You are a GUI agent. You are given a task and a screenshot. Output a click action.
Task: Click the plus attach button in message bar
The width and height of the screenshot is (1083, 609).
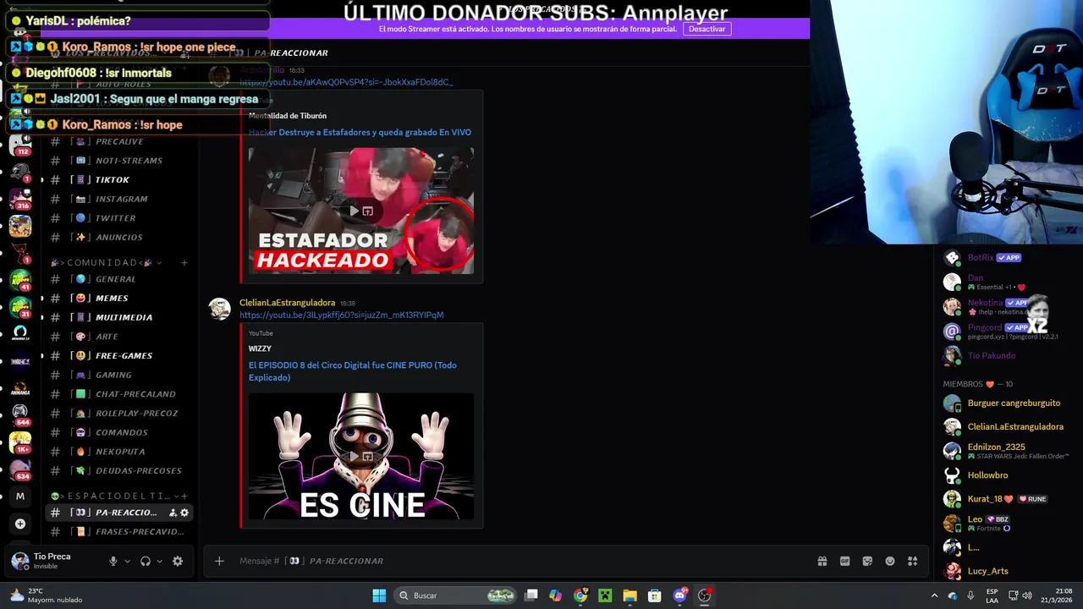click(x=219, y=561)
